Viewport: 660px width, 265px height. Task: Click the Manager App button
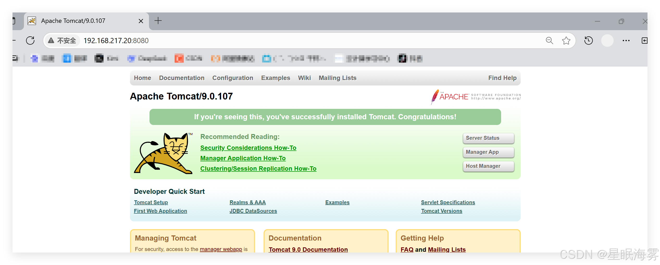pyautogui.click(x=488, y=152)
